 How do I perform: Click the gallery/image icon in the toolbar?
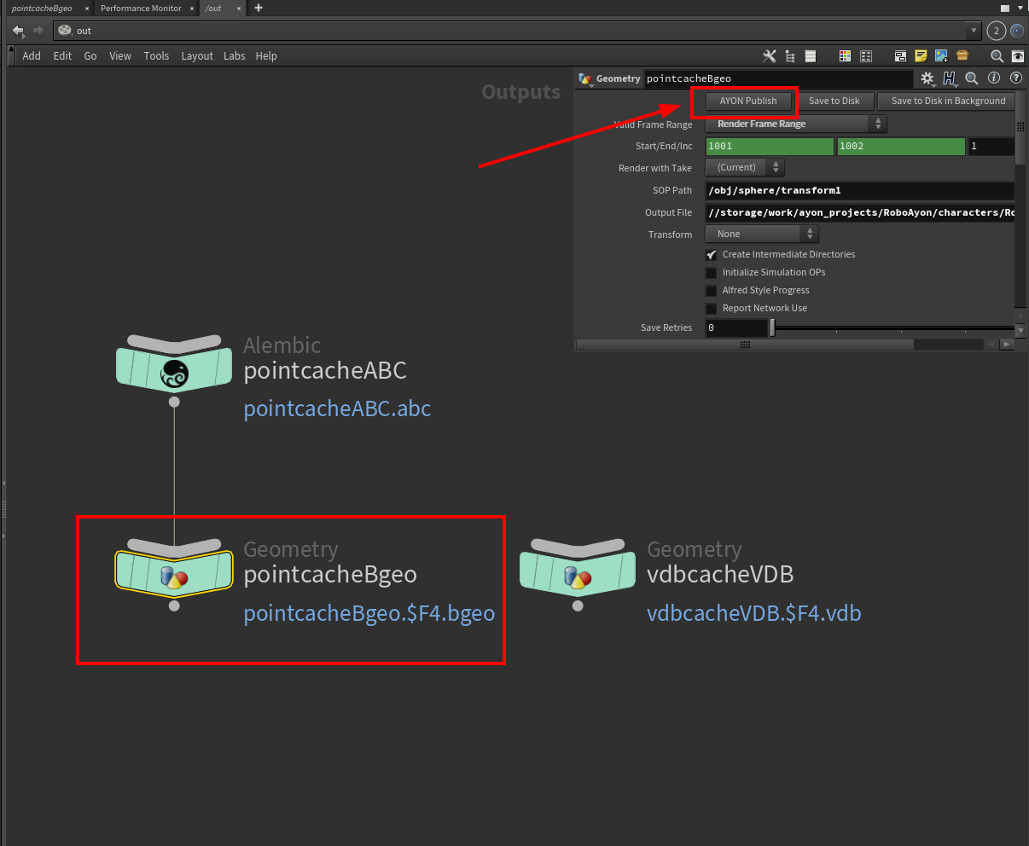[941, 56]
